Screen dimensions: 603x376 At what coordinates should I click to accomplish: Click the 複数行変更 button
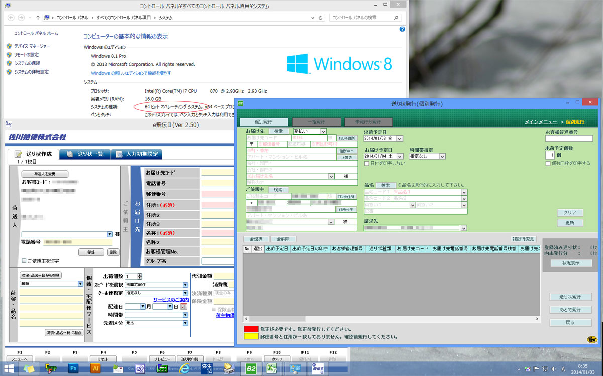(523, 239)
